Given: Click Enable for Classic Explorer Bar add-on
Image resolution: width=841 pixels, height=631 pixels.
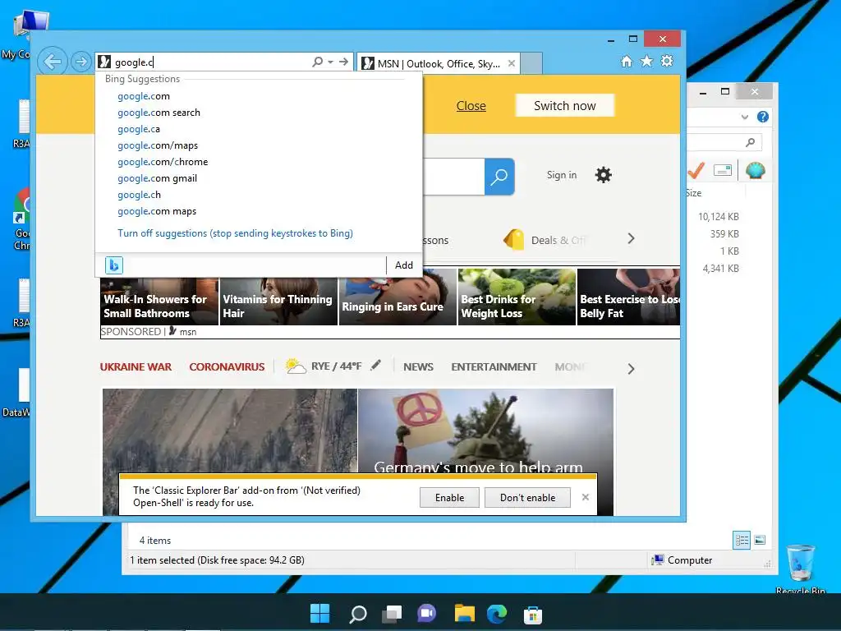Looking at the screenshot, I should tap(449, 498).
